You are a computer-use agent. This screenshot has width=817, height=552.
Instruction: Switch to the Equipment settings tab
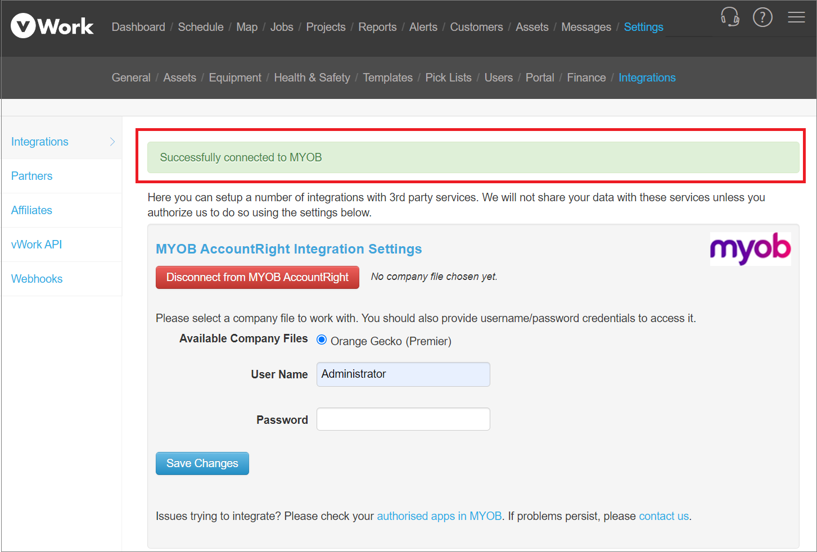[235, 78]
